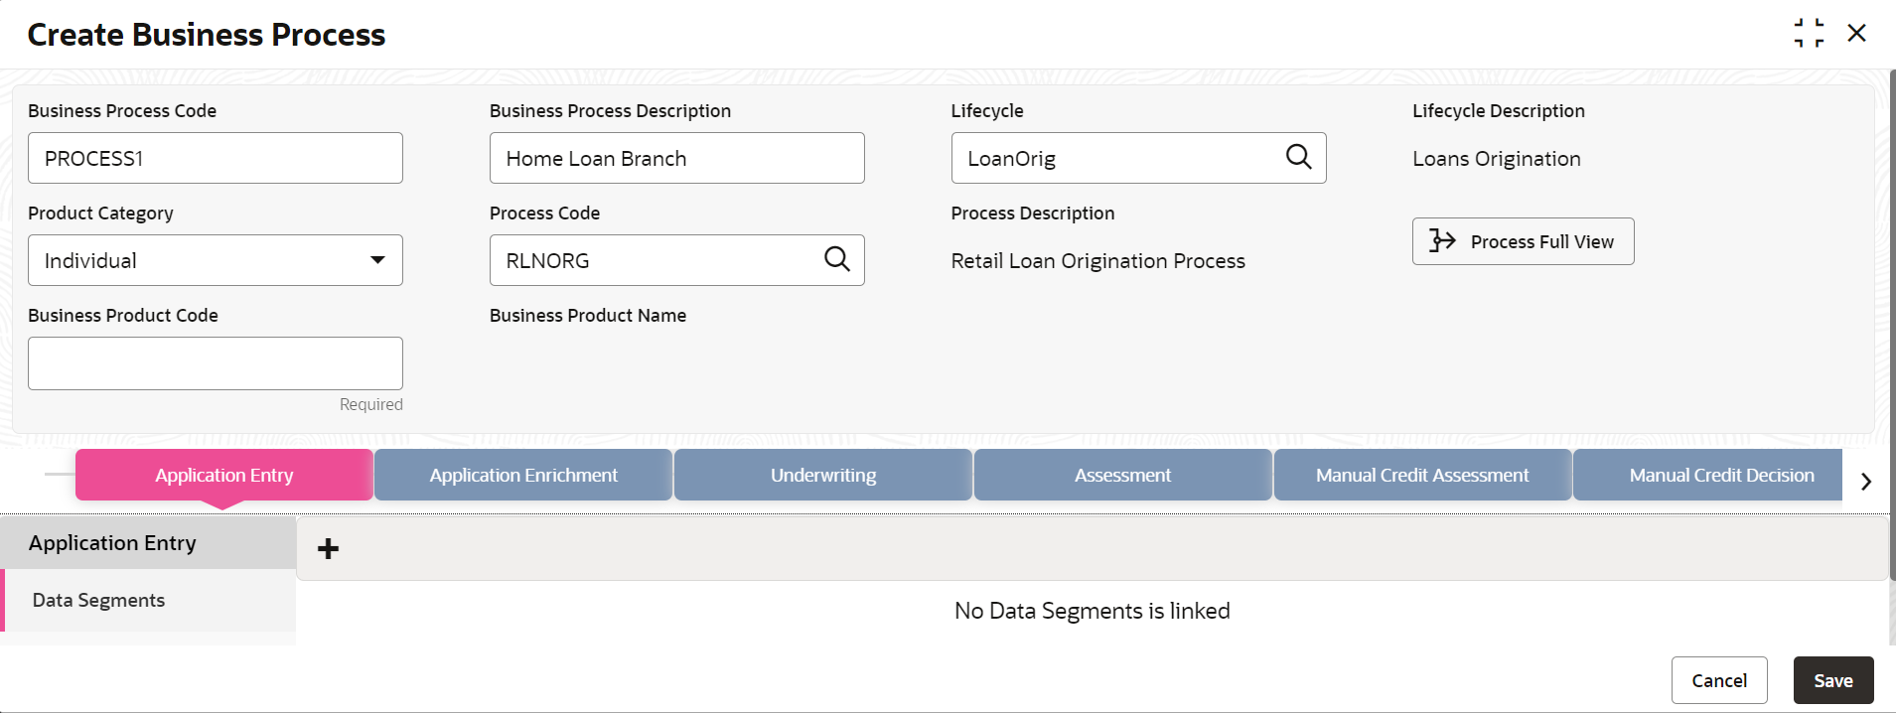Image resolution: width=1896 pixels, height=714 pixels.
Task: Cancel creating the business process
Action: 1719,680
